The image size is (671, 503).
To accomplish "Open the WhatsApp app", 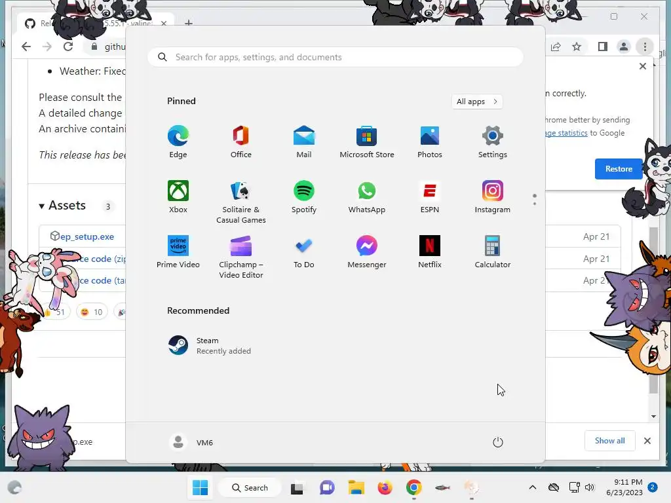I will click(x=367, y=197).
